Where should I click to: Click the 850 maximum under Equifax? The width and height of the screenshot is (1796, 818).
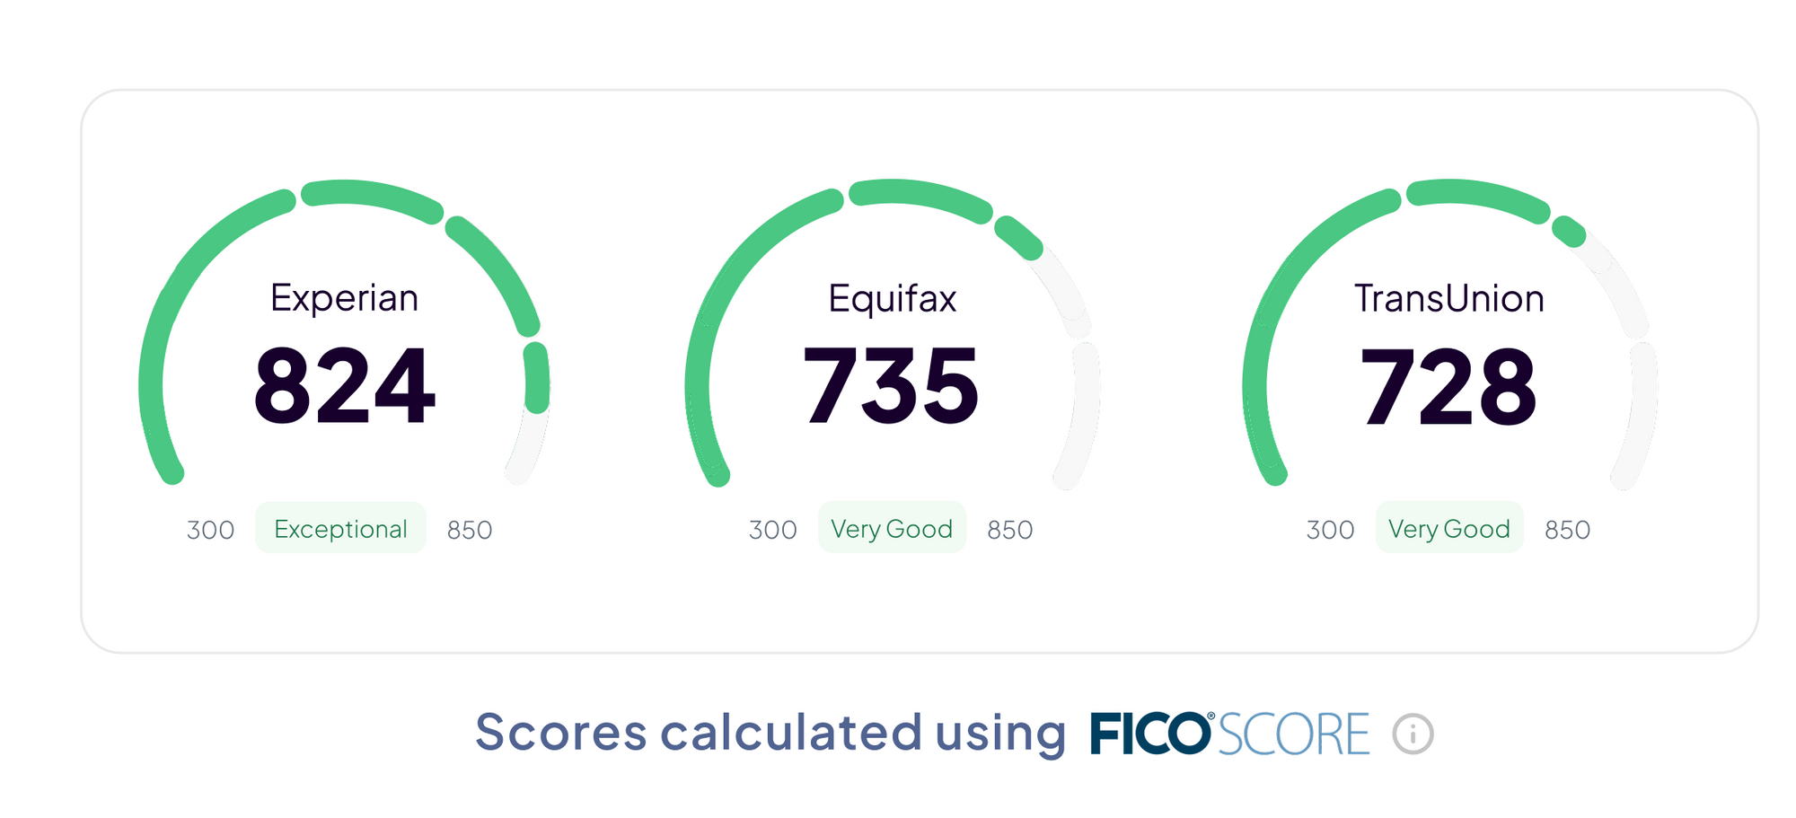click(1010, 531)
